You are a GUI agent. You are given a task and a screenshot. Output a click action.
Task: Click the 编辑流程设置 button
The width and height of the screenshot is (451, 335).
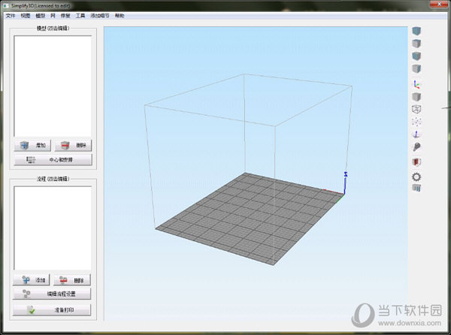[52, 294]
